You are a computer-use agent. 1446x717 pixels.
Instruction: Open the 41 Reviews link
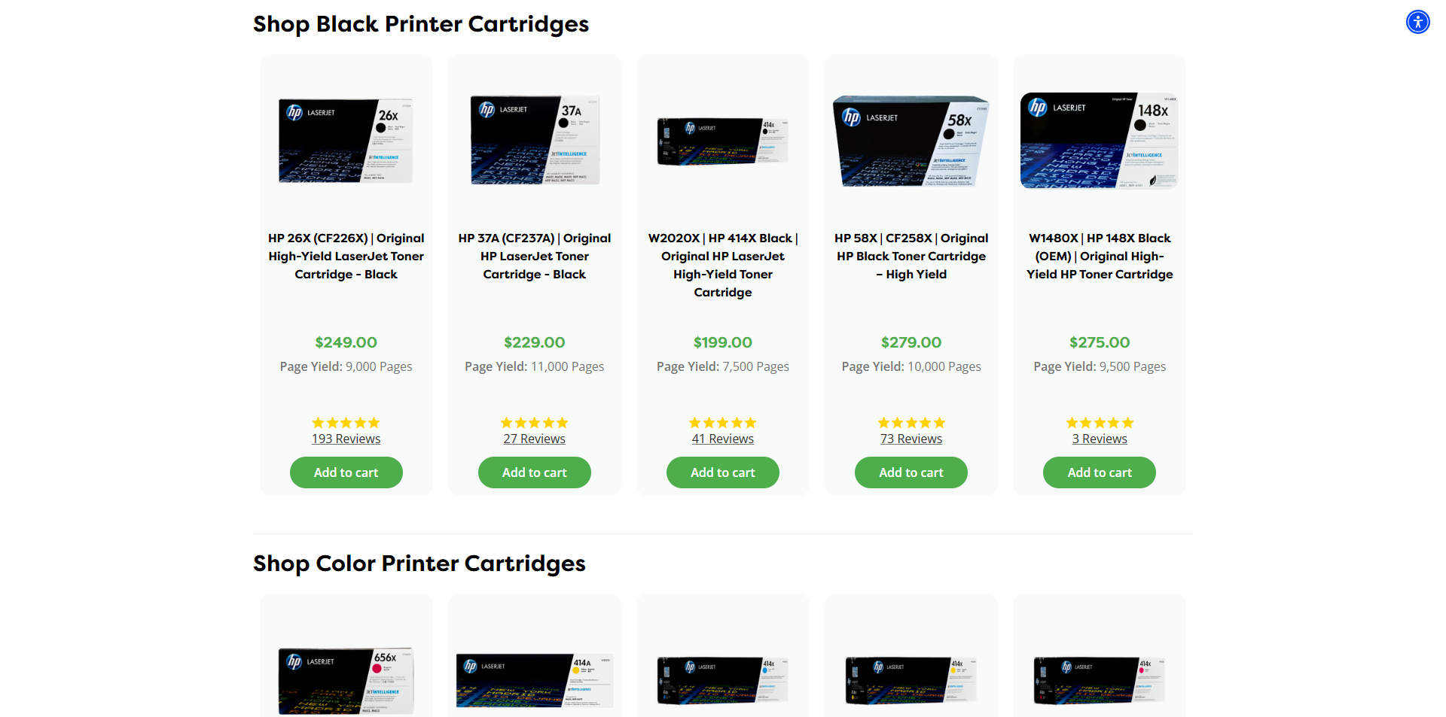point(723,439)
